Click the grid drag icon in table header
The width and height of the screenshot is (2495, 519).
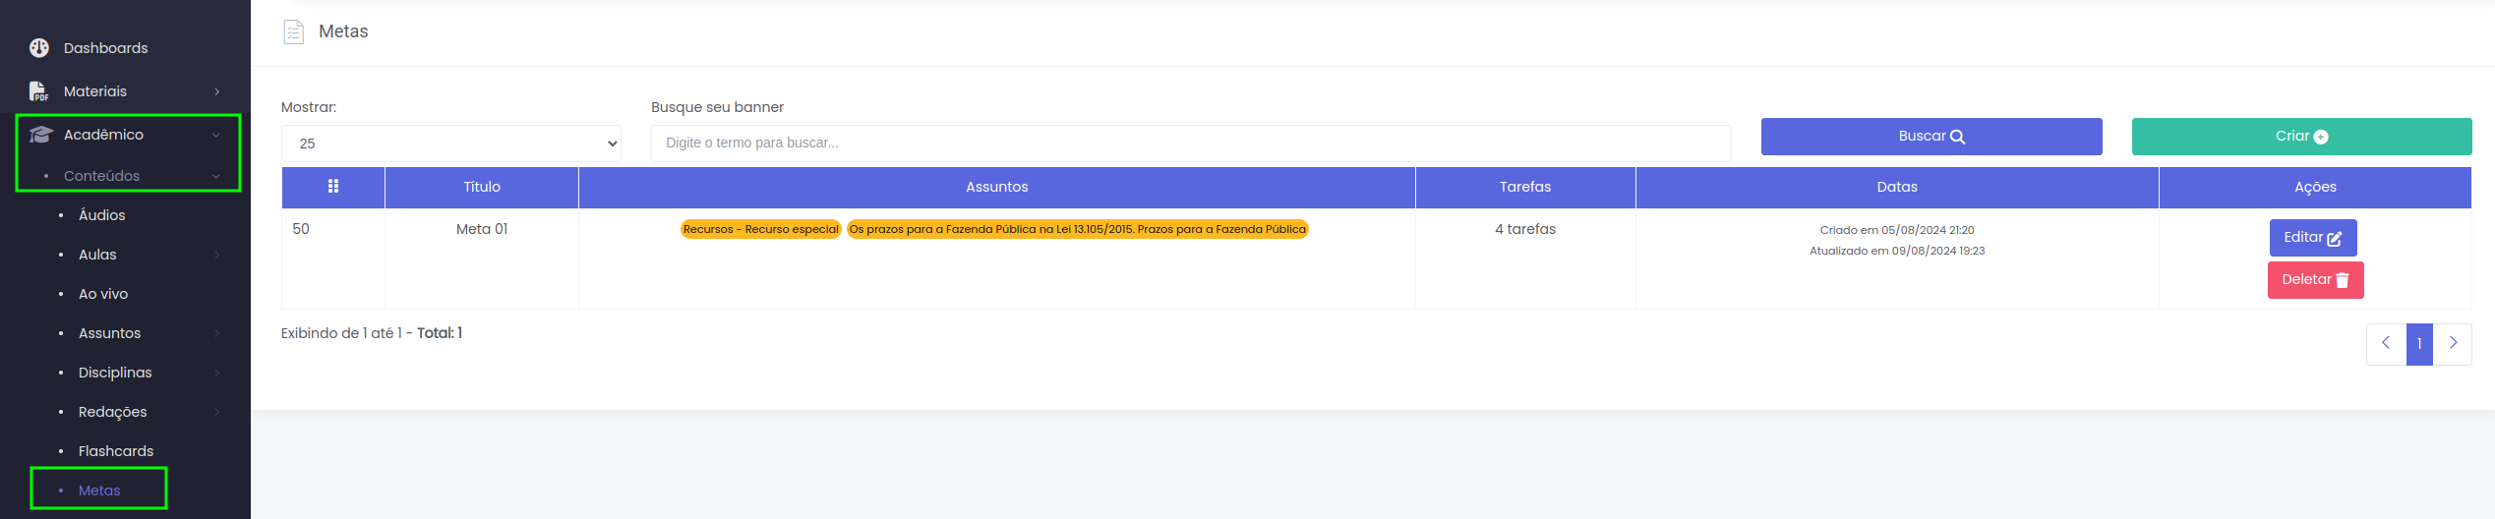pyautogui.click(x=333, y=187)
